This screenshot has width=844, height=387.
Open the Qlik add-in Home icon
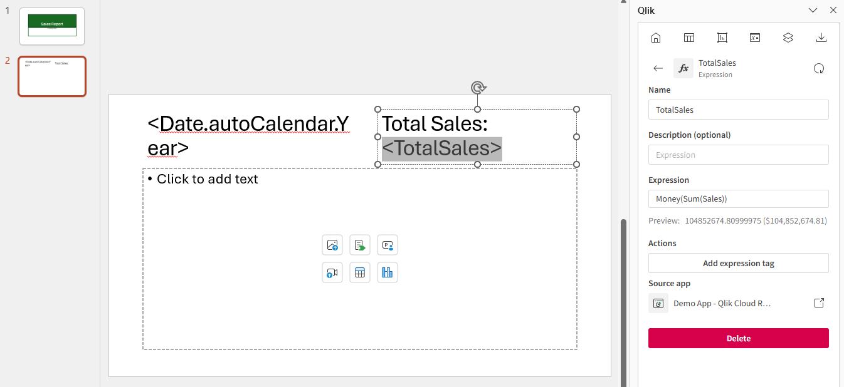click(656, 38)
